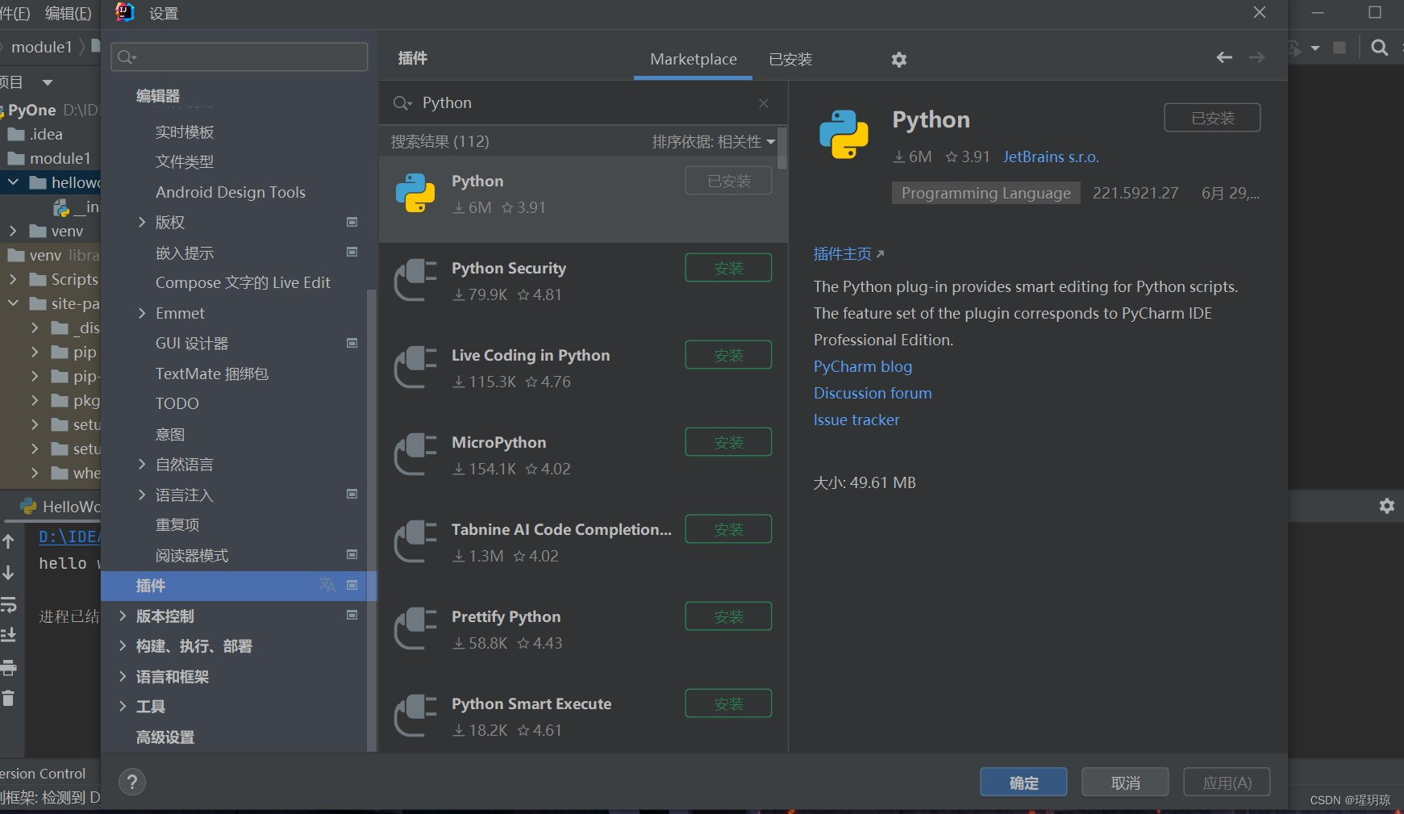Screen dimensions: 1404x814
Task: Click the settings search magnifier icon
Action: pyautogui.click(x=127, y=57)
